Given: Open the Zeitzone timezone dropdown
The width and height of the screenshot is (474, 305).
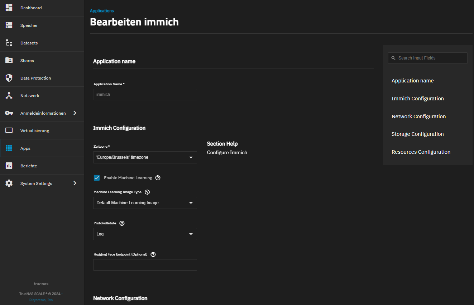Looking at the screenshot, I should coord(145,157).
